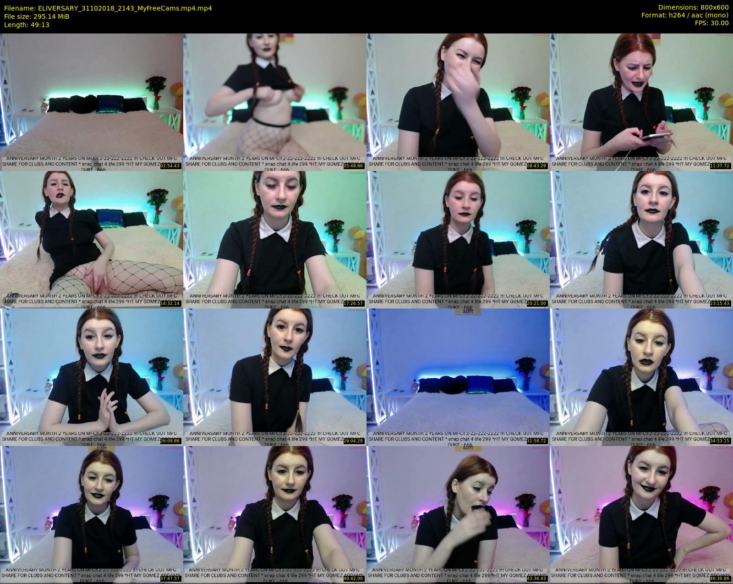Click the Filename line in the header
The image size is (733, 584).
click(x=108, y=8)
